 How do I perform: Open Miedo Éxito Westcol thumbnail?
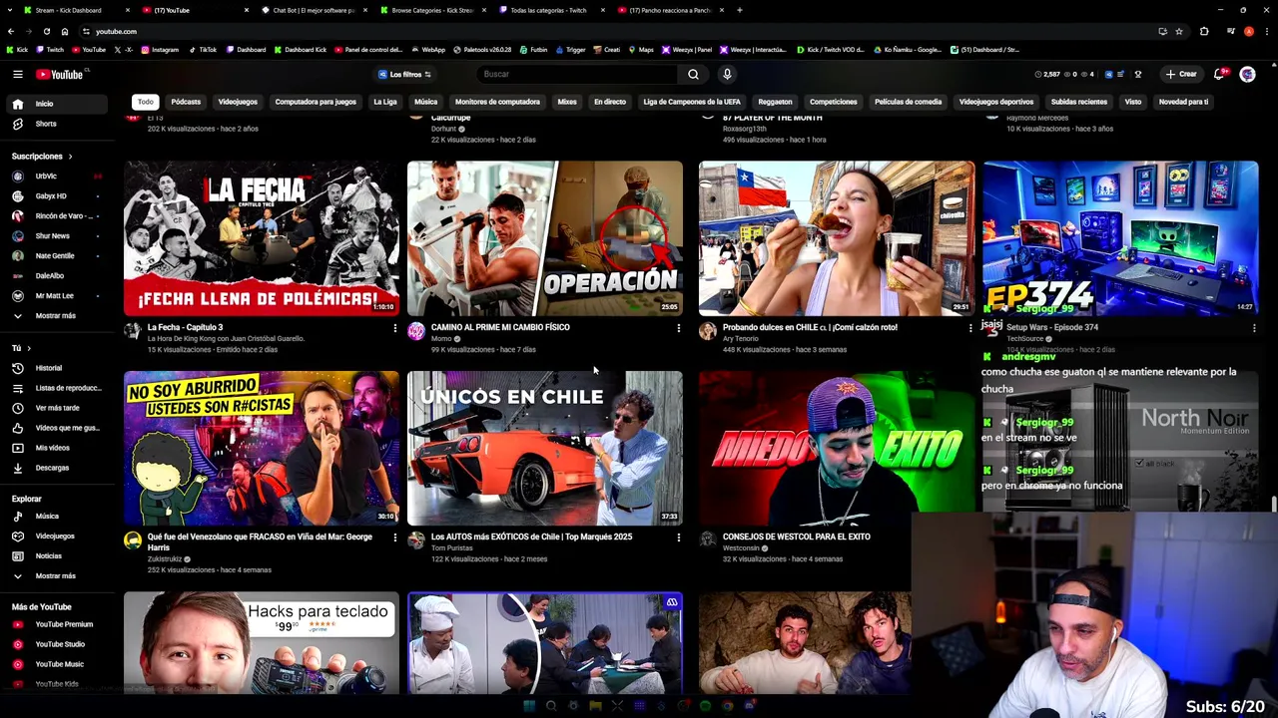pos(837,448)
